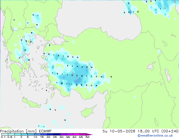The image size is (179, 138).
Task: Pick the 5–10 mm legend swatch
Action: coord(31,134)
